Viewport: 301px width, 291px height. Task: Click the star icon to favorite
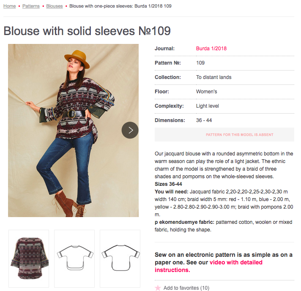pos(158,288)
